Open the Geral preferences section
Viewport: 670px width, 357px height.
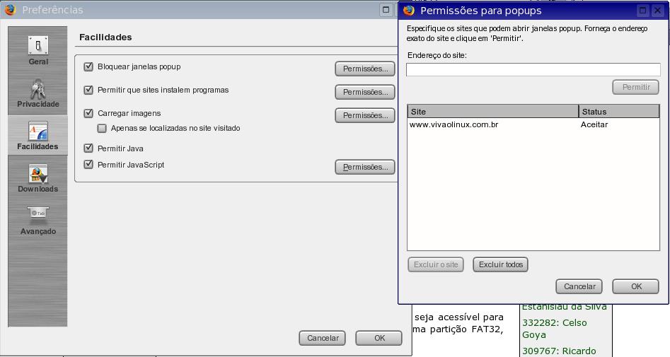[38, 51]
